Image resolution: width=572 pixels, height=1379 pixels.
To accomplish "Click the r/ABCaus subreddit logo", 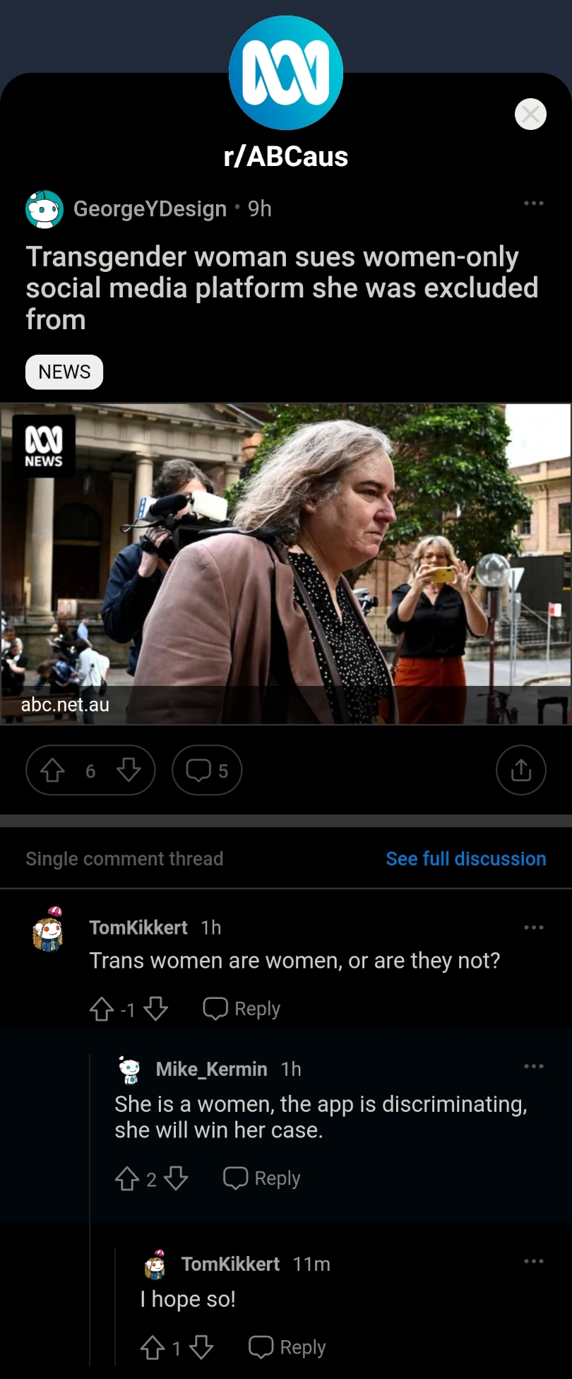I will (x=286, y=73).
